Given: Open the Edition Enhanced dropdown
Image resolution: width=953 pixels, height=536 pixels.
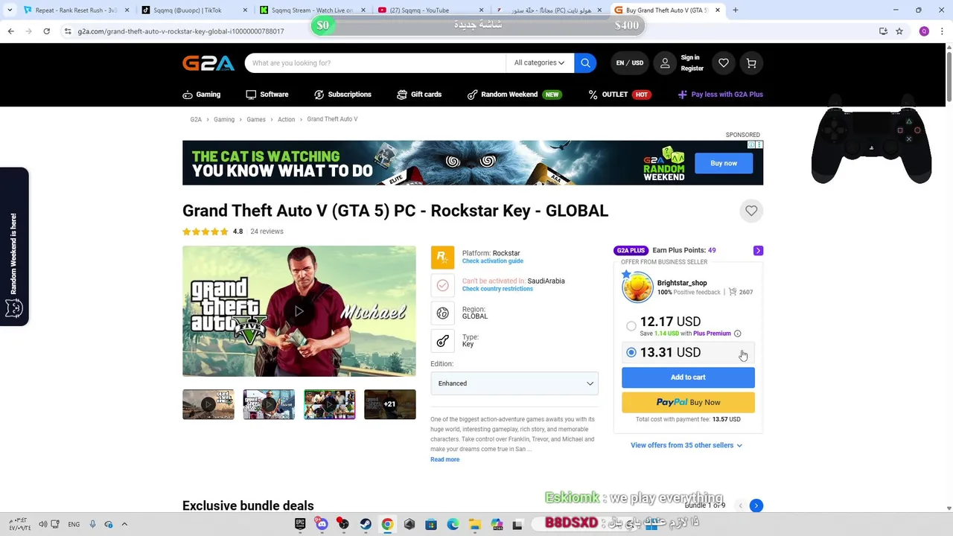Looking at the screenshot, I should point(514,383).
